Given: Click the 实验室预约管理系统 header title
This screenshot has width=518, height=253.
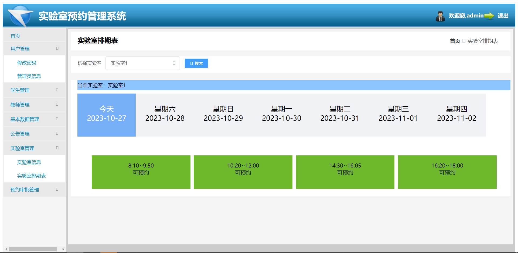Looking at the screenshot, I should click(82, 16).
